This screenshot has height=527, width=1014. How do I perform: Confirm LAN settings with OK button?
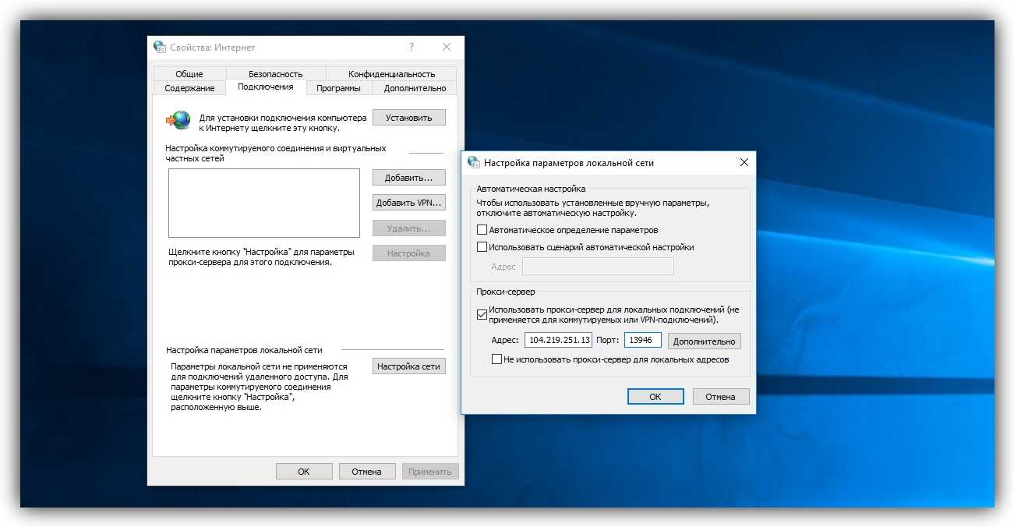click(655, 397)
